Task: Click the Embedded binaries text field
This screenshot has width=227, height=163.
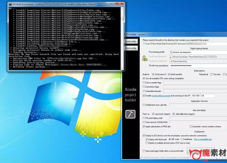Action: (x=195, y=91)
